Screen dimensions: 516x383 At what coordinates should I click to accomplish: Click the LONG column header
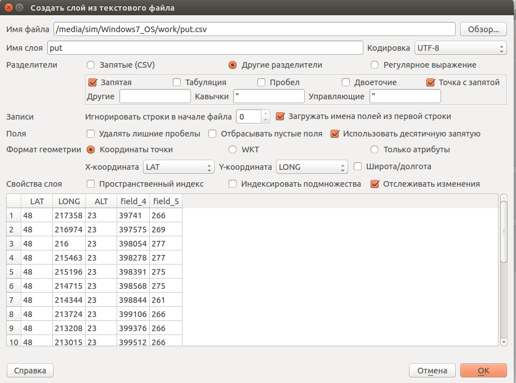[x=69, y=201]
